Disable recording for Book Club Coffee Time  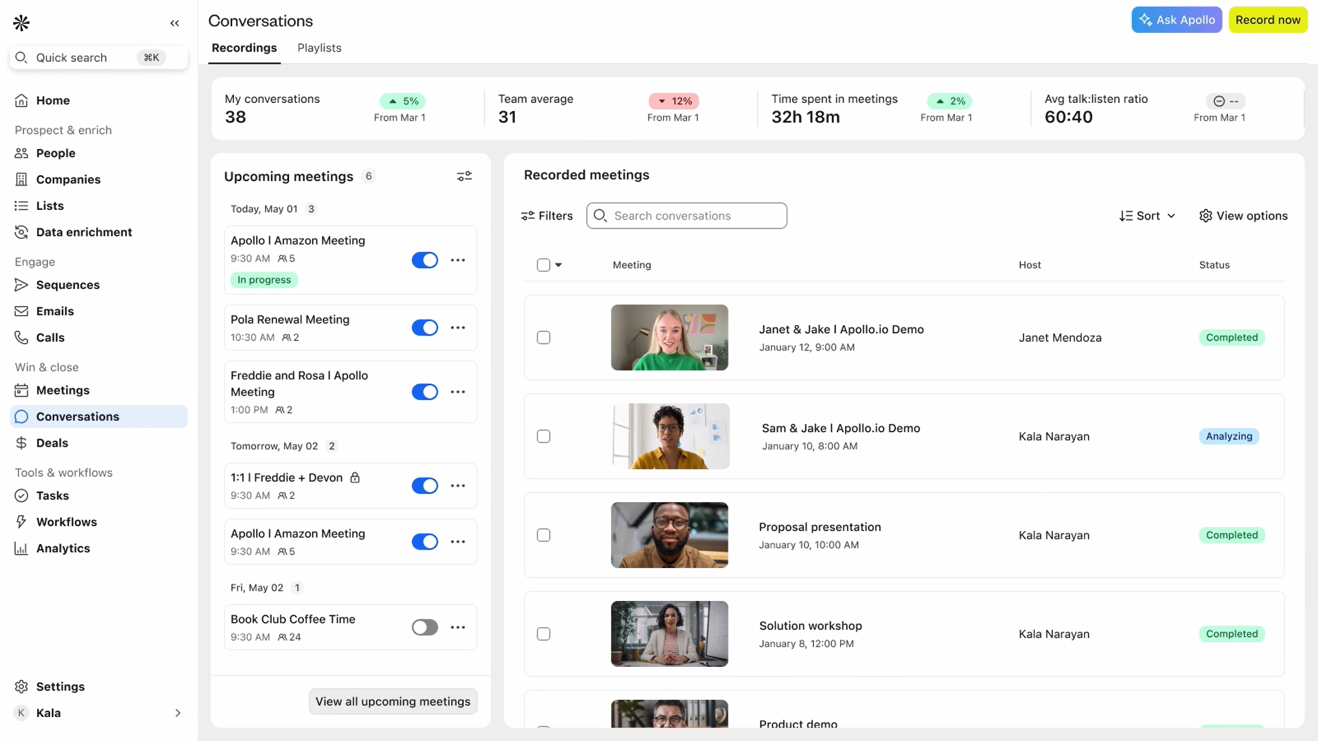pos(425,627)
